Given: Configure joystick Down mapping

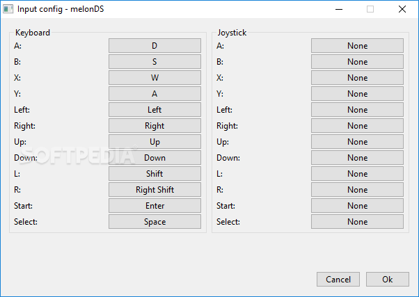Looking at the screenshot, I should click(357, 158).
